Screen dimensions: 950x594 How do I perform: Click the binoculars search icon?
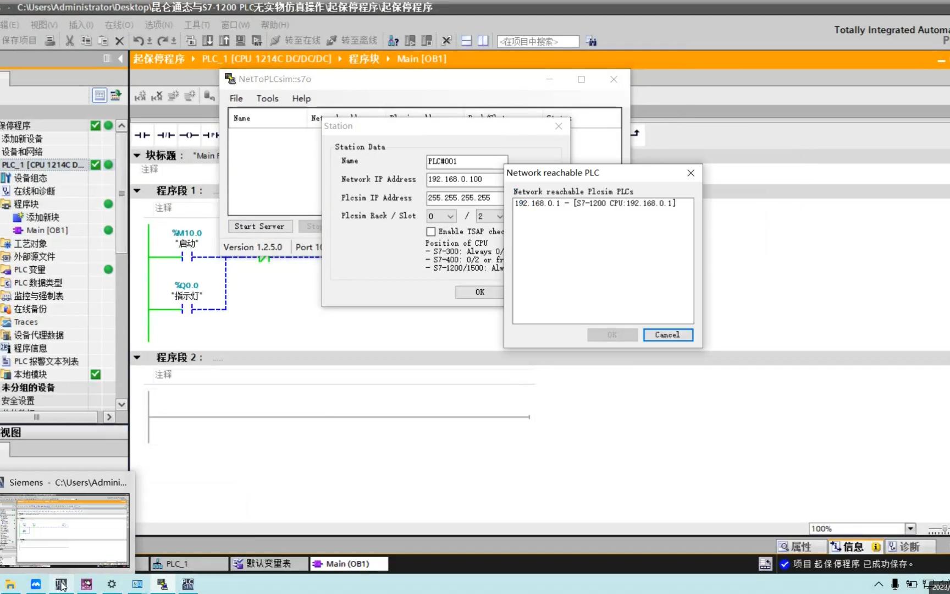click(x=592, y=41)
